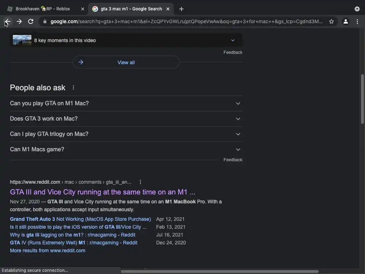
Task: Open the reddit result's three-dot options
Action: coord(140,182)
